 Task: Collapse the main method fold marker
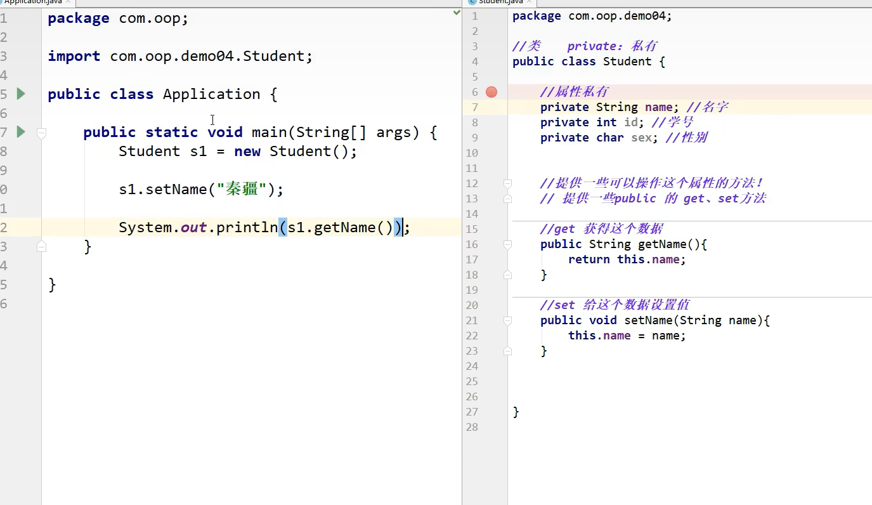pyautogui.click(x=41, y=133)
